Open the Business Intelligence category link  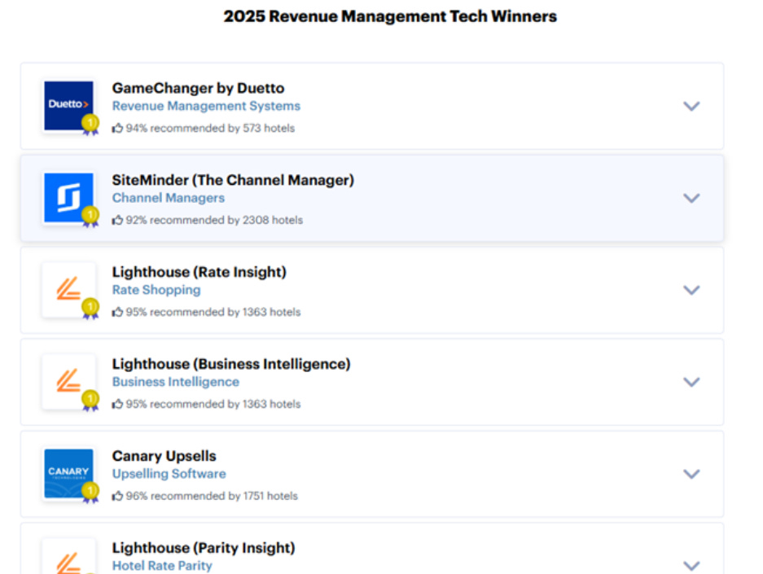[176, 382]
